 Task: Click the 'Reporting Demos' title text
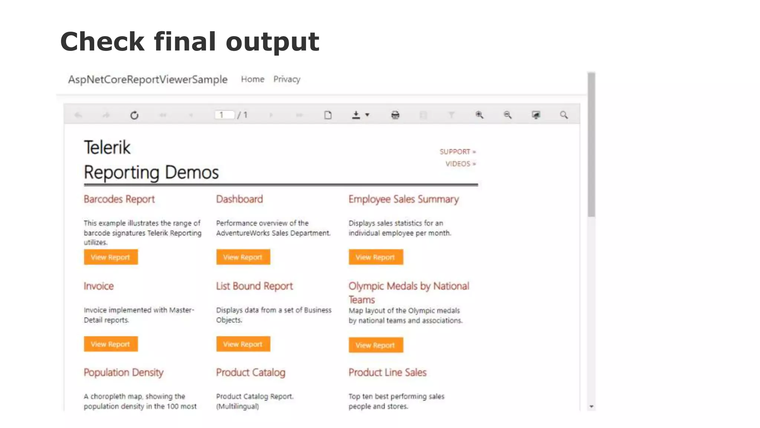(151, 173)
